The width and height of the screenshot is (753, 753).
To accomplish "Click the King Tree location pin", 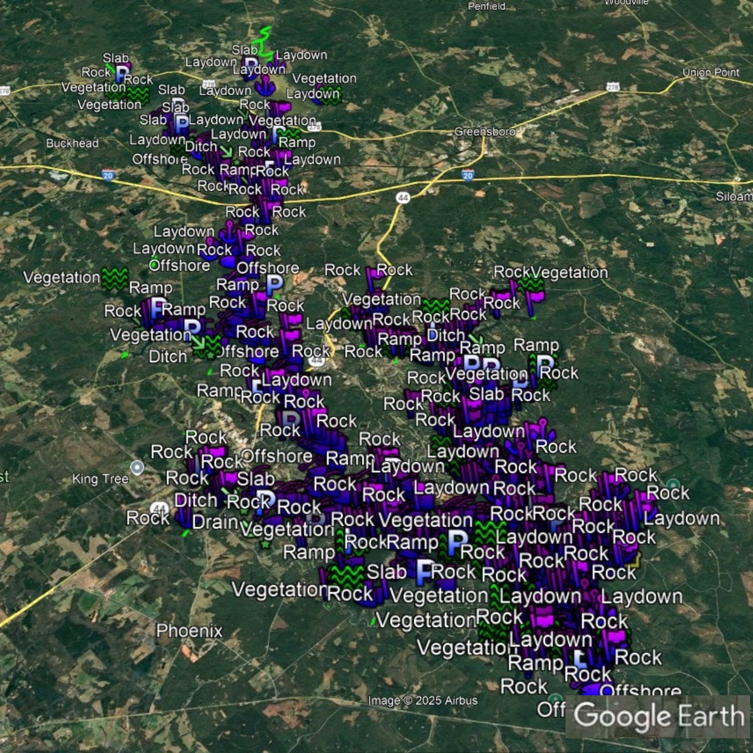I will click(137, 467).
